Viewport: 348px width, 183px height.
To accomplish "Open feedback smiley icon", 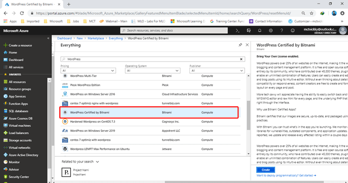I will click(x=293, y=30).
